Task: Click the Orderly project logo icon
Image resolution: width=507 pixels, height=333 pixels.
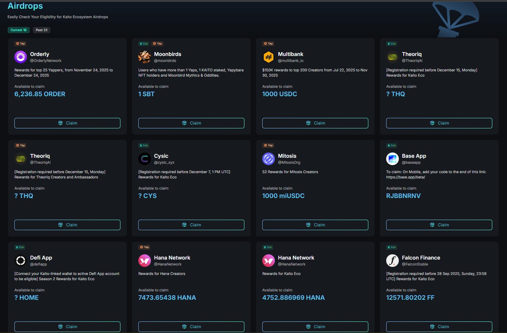Action: pos(21,57)
